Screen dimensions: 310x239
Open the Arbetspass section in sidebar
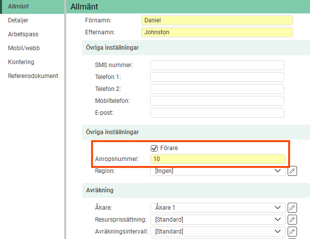[23, 34]
